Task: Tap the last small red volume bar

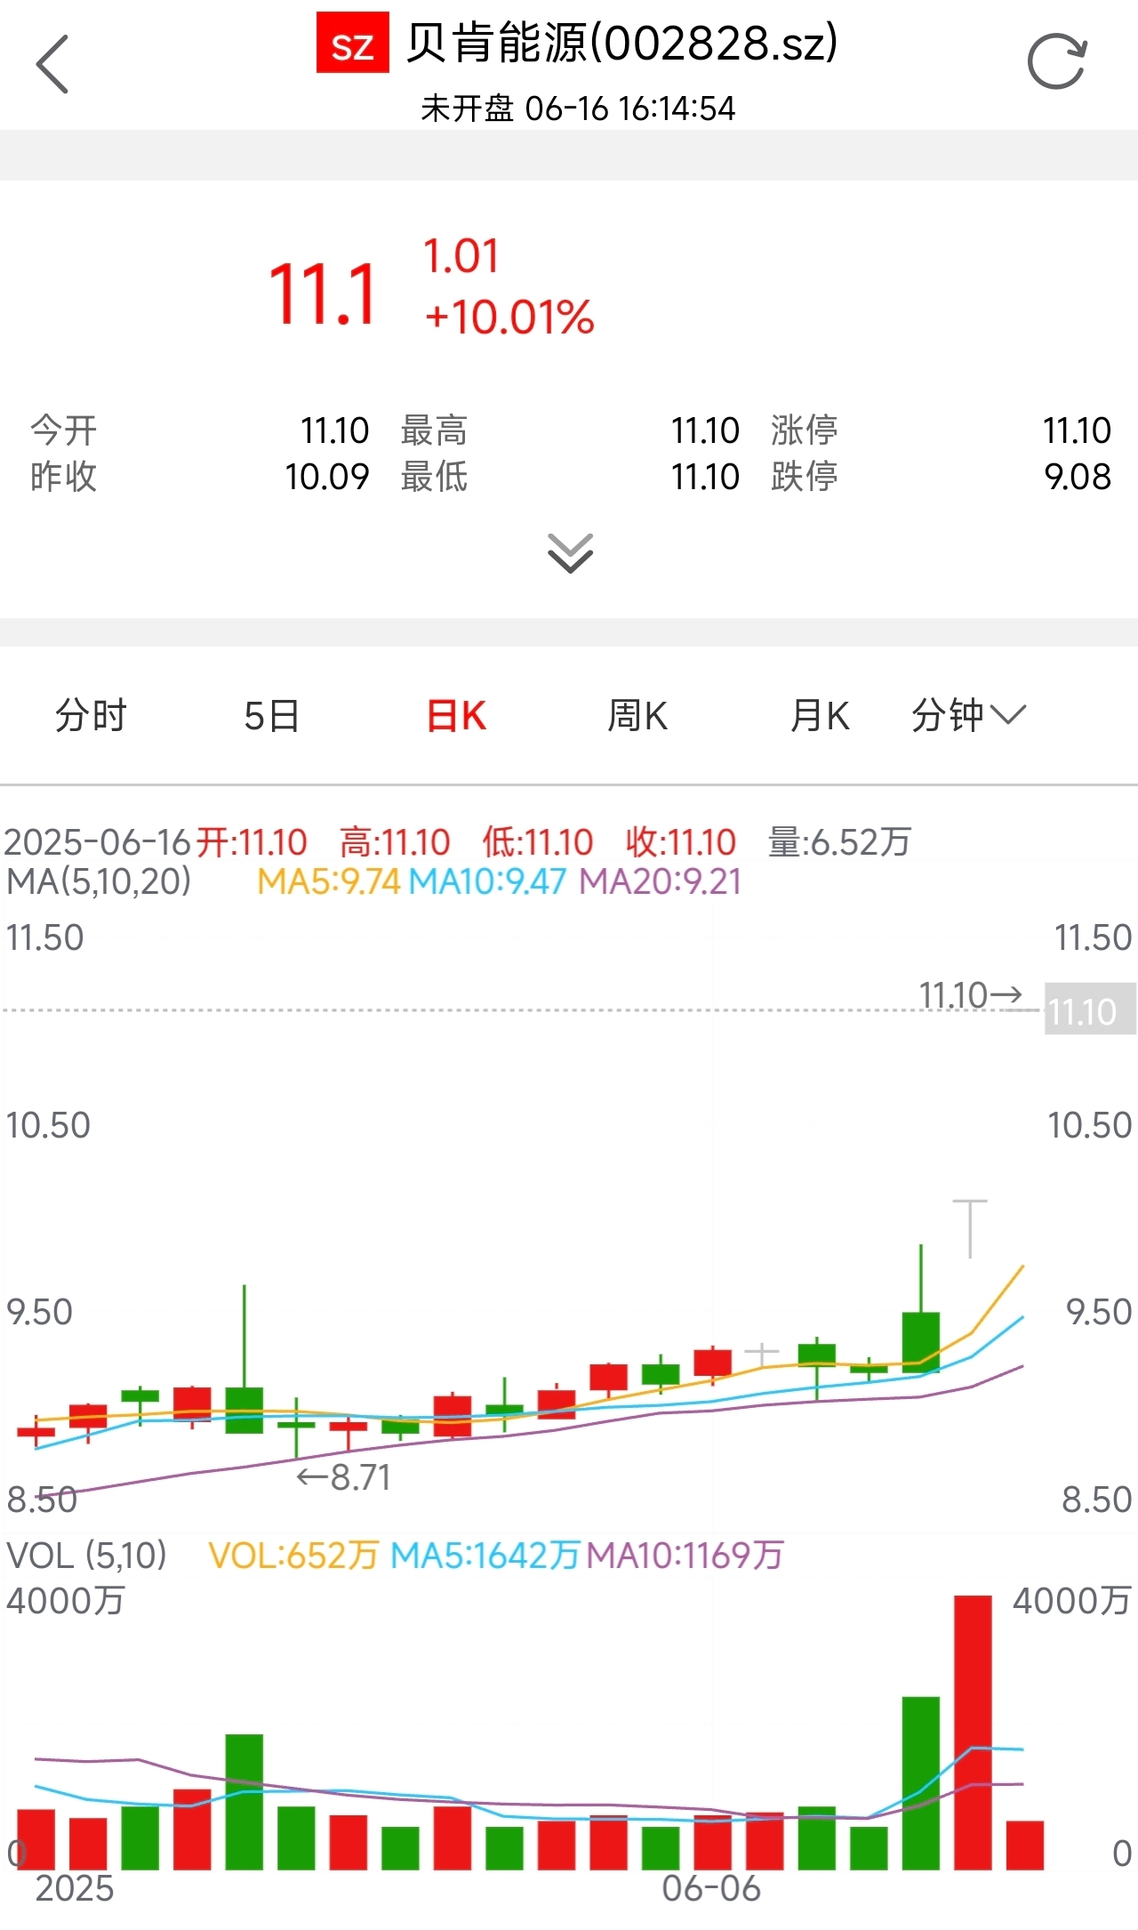Action: tap(1025, 1846)
